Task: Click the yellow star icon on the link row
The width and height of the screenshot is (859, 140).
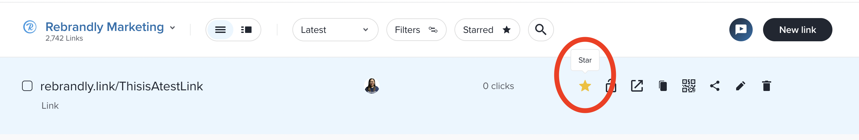Action: pyautogui.click(x=585, y=86)
